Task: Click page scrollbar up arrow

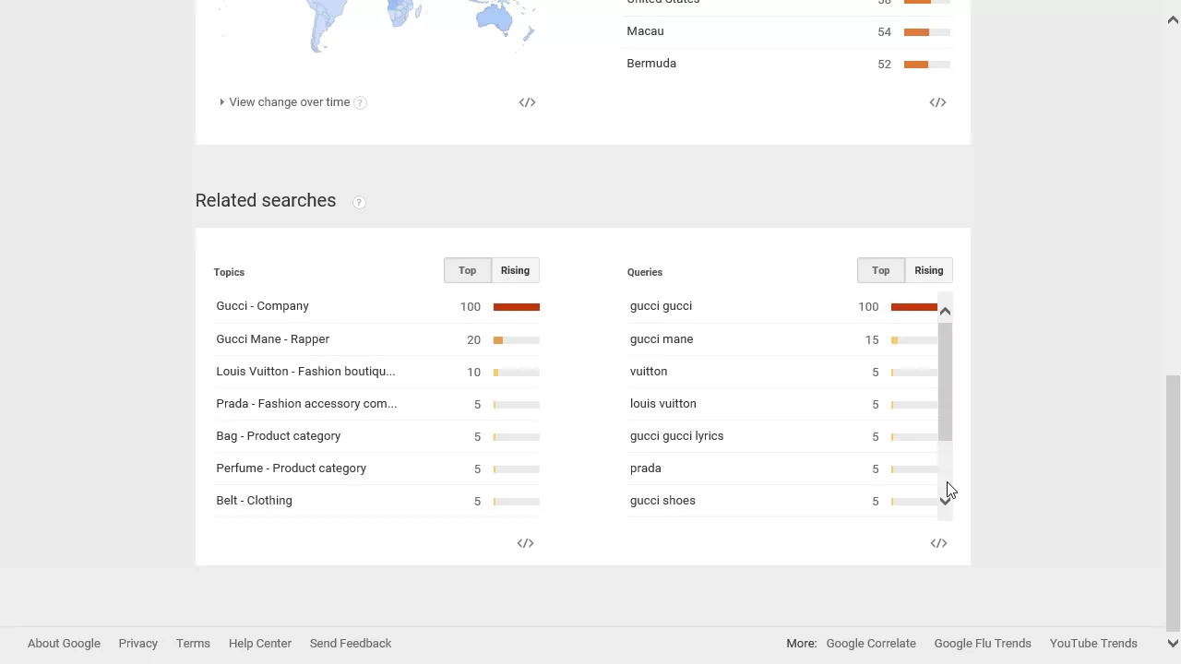Action: tap(1173, 20)
